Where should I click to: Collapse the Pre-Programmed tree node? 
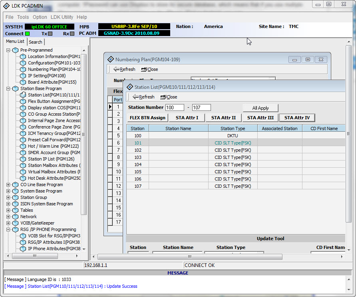tap(8, 50)
